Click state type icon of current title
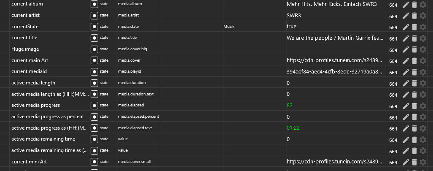 point(94,38)
